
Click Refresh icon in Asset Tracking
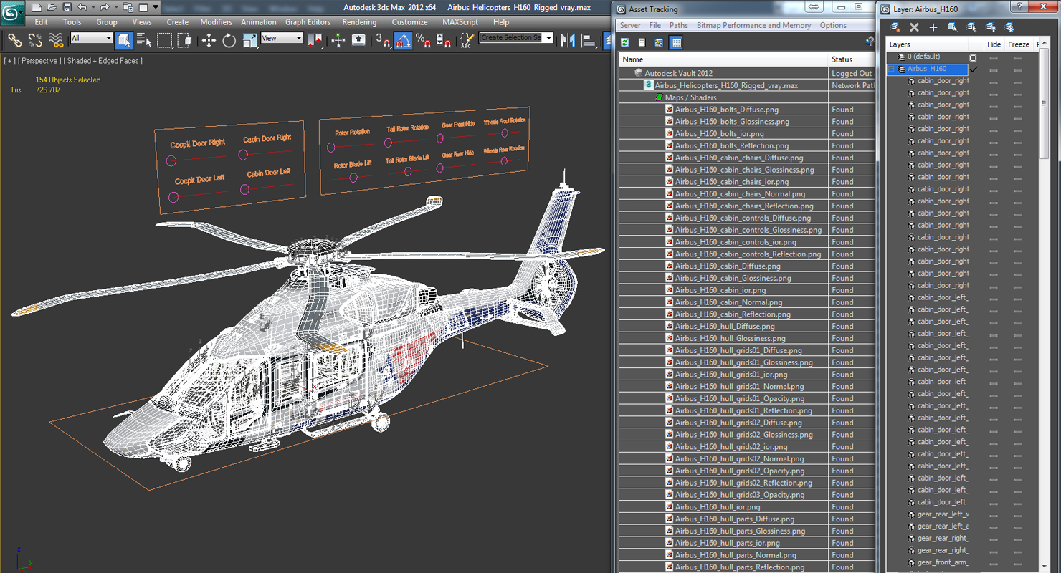tap(625, 42)
